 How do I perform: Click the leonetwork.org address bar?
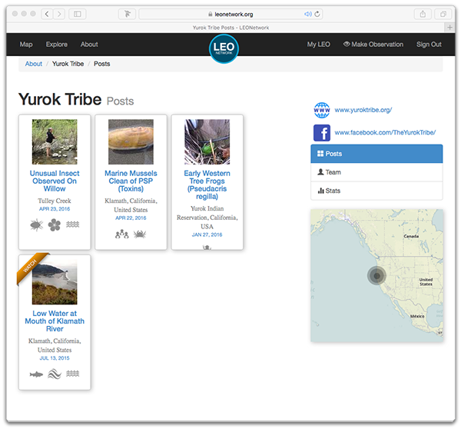tap(230, 14)
